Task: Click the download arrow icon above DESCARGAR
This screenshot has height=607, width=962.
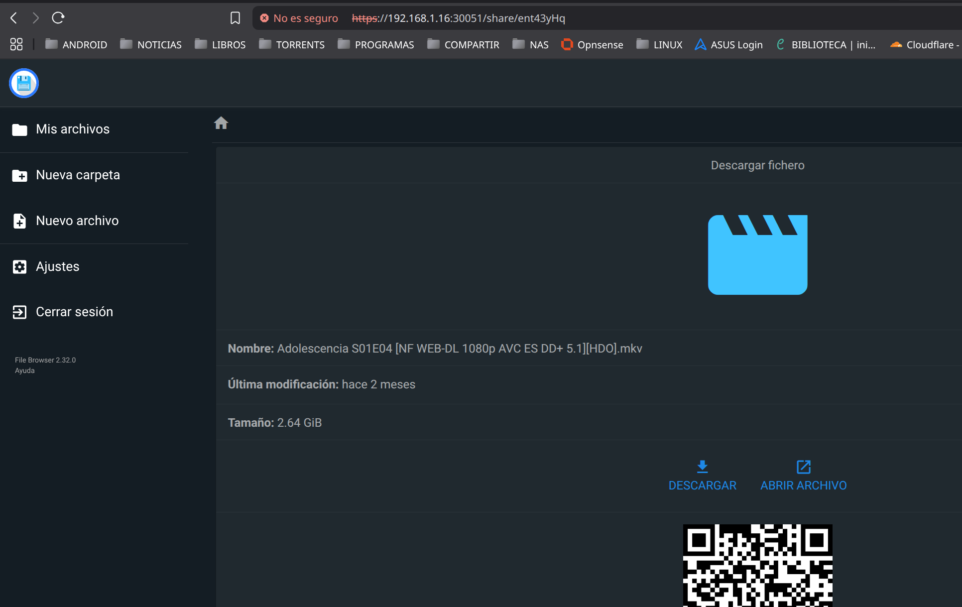Action: 702,467
